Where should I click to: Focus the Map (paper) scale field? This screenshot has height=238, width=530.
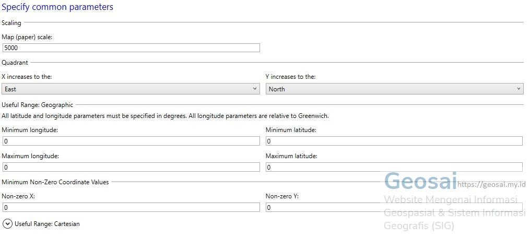(x=131, y=48)
